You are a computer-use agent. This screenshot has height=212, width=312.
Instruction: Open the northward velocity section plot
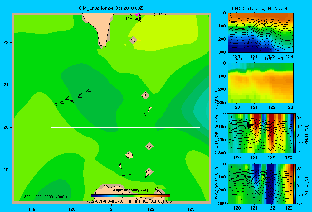point(261,133)
